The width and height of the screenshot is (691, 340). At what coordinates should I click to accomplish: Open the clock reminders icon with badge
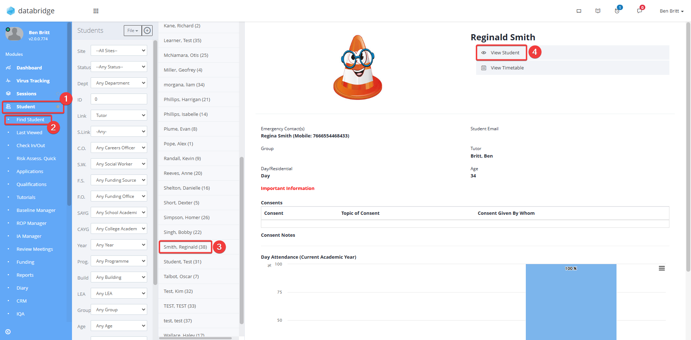click(618, 10)
